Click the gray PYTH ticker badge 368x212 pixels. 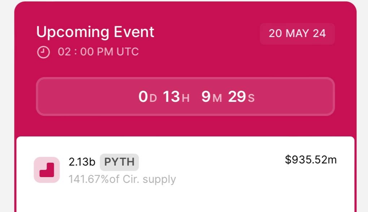click(119, 162)
